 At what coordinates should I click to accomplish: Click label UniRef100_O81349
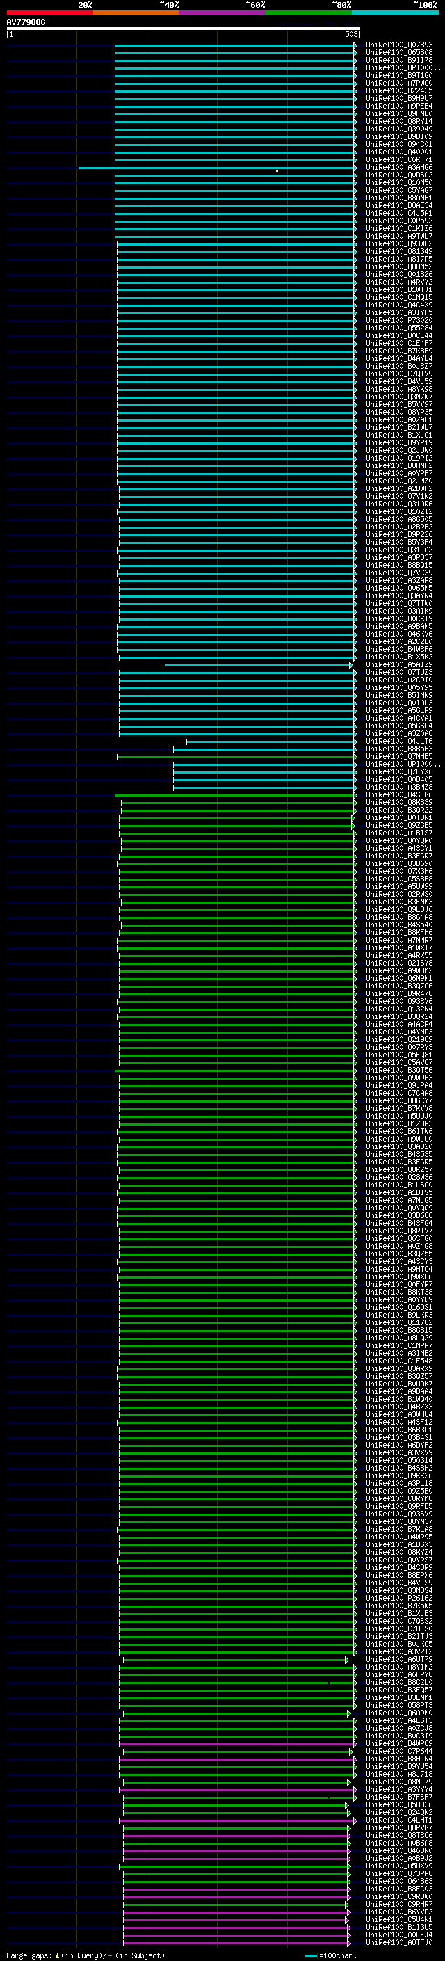(399, 251)
